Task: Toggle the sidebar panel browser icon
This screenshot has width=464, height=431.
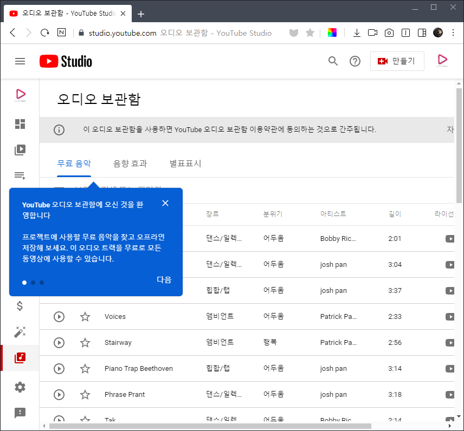Action: 422,32
